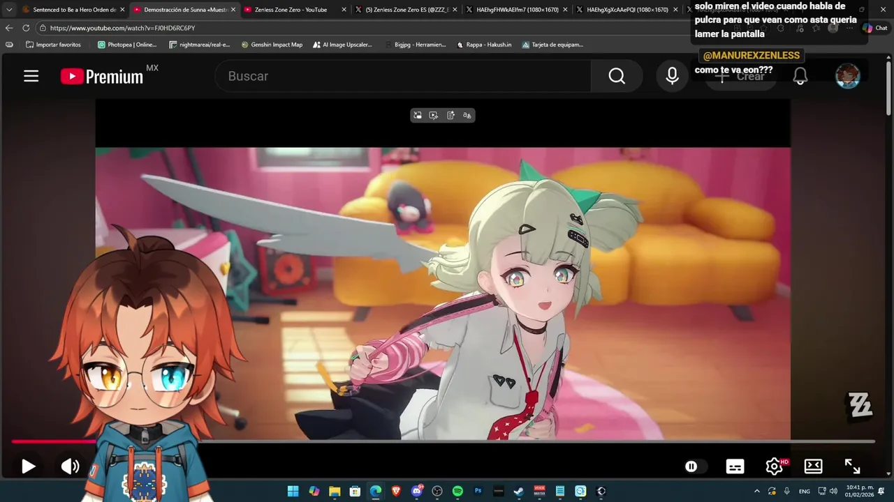This screenshot has height=502, width=894.
Task: Switch to HAEhgXgXcAAePQI image tab
Action: (627, 10)
